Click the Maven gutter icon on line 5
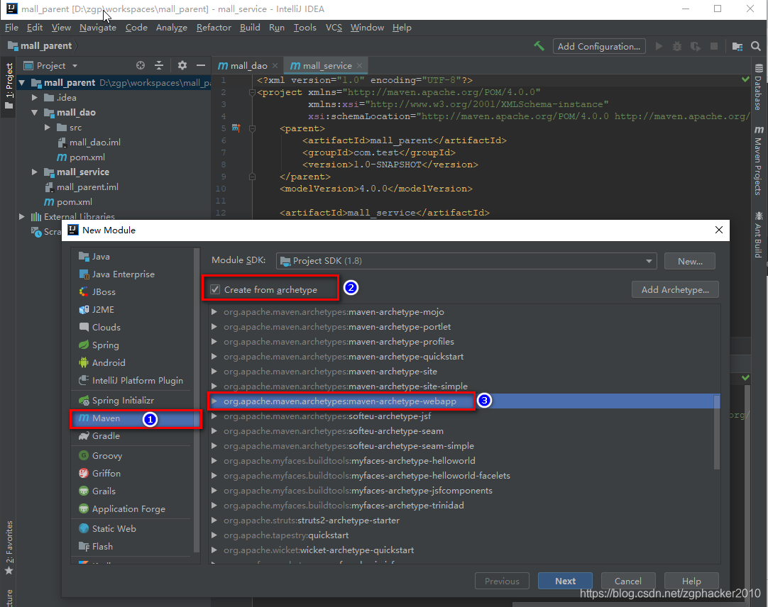The height and width of the screenshot is (607, 768). [236, 128]
